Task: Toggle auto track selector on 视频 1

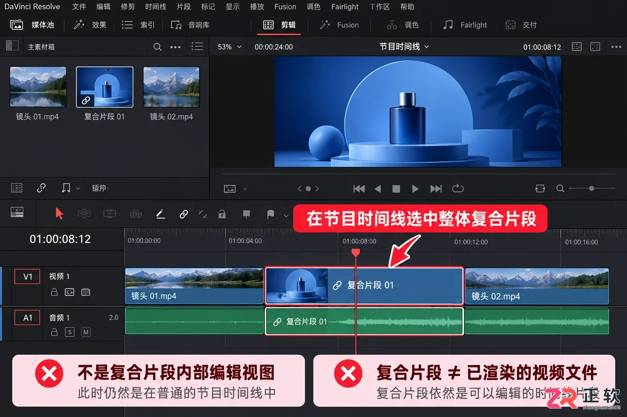Action: [70, 292]
